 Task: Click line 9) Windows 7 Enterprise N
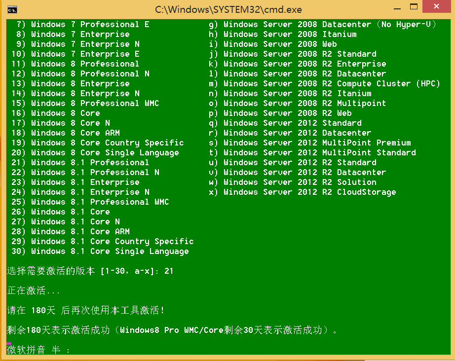click(x=78, y=44)
